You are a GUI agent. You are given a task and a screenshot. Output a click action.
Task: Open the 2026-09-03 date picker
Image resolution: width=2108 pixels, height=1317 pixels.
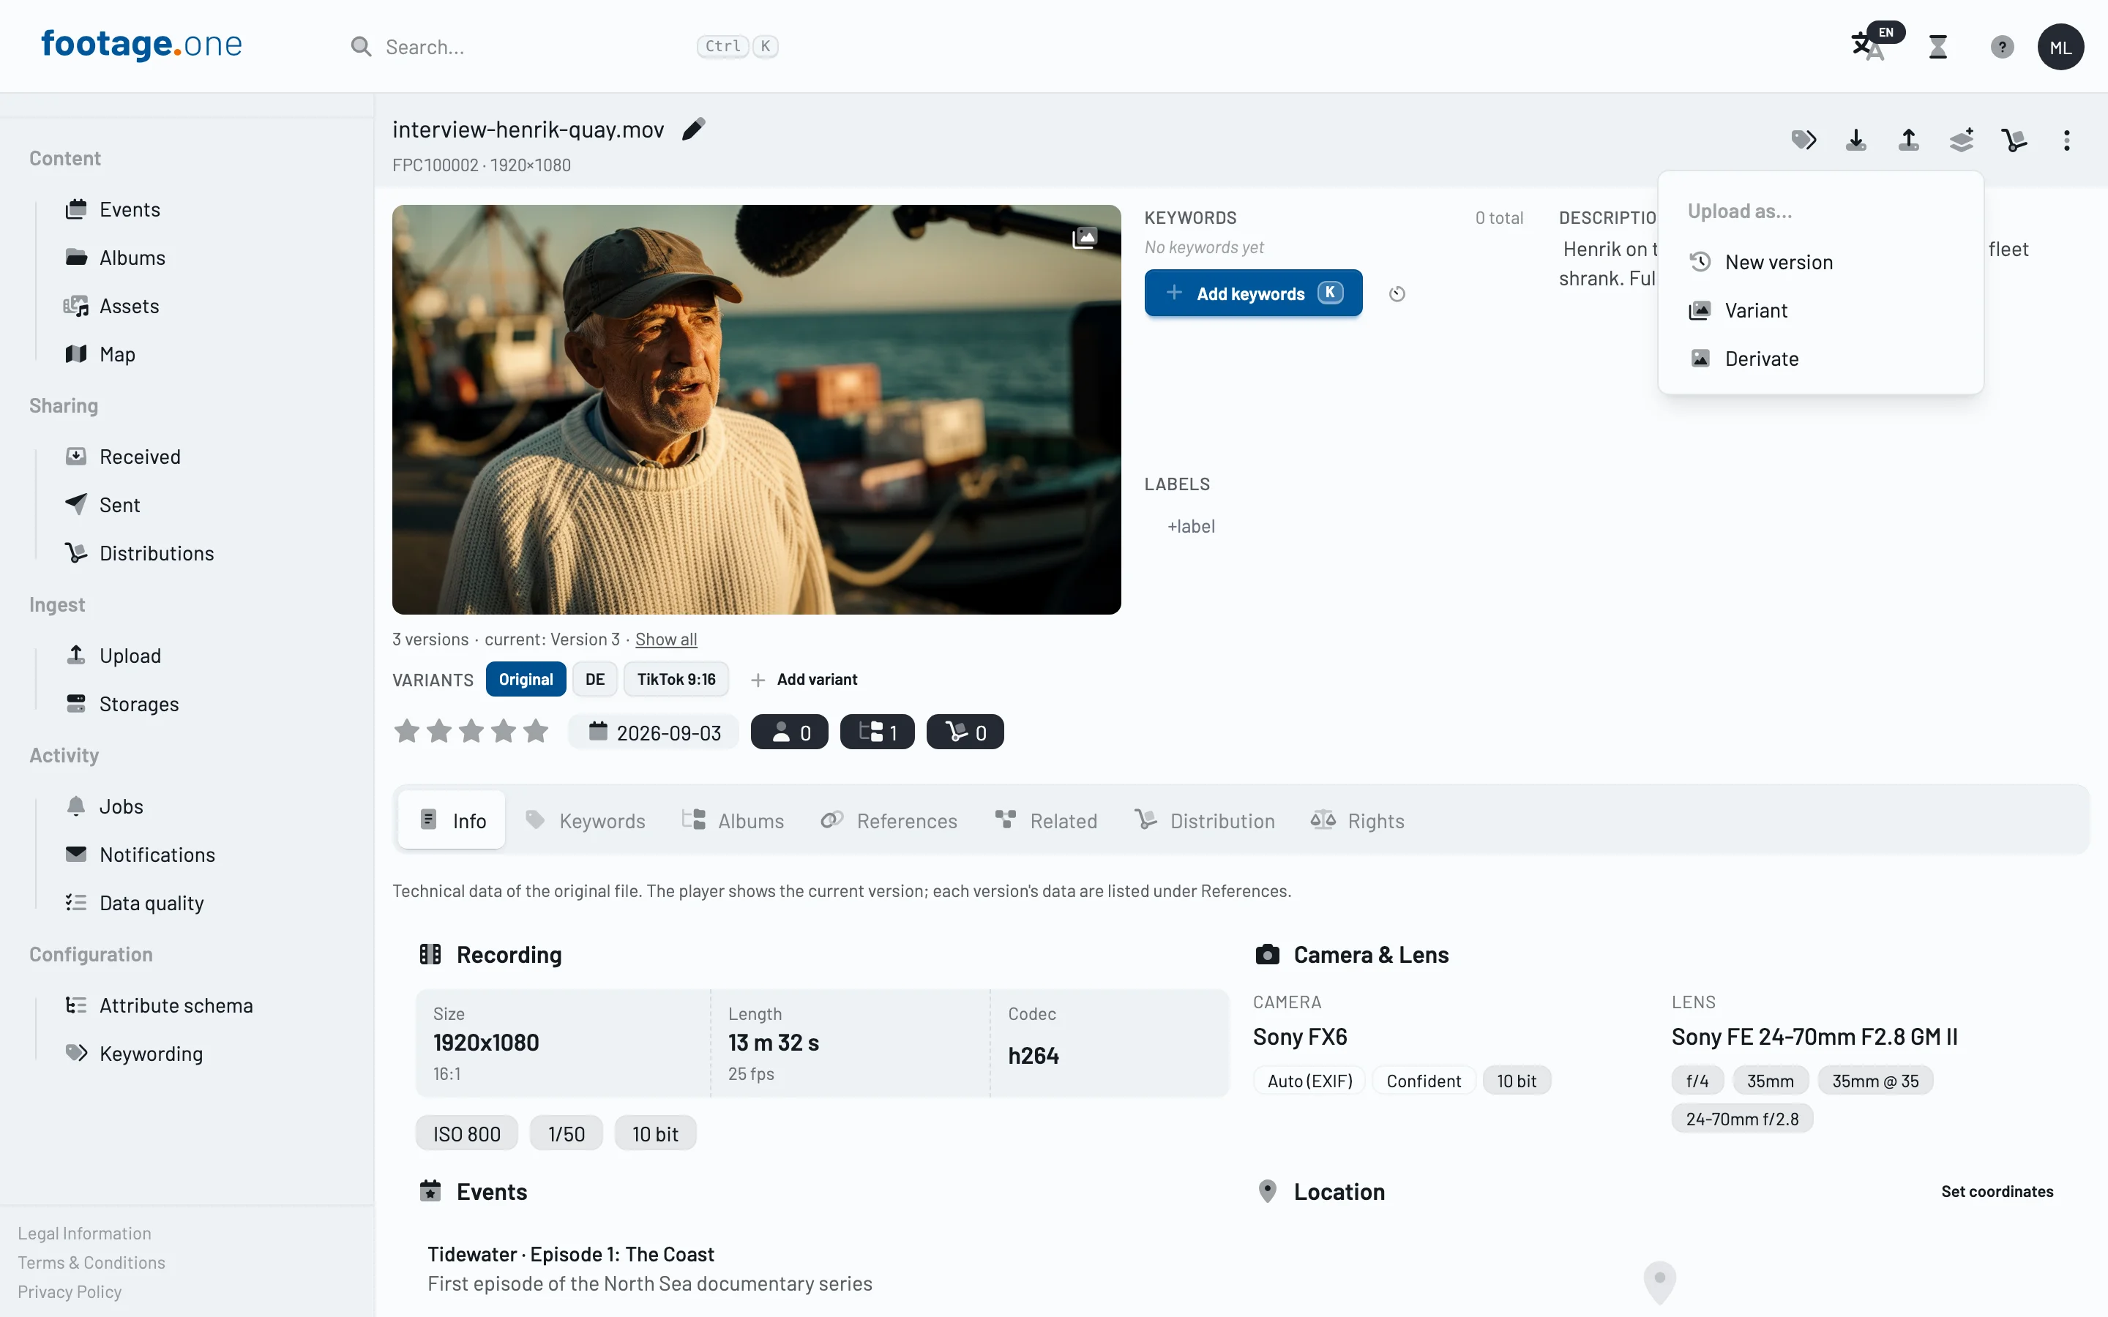tap(654, 732)
